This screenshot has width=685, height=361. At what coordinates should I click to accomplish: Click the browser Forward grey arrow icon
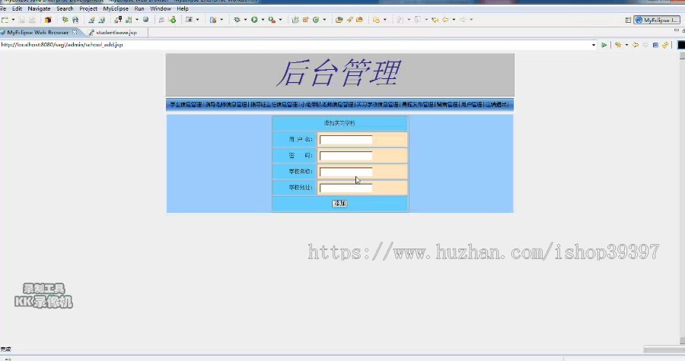(x=645, y=45)
